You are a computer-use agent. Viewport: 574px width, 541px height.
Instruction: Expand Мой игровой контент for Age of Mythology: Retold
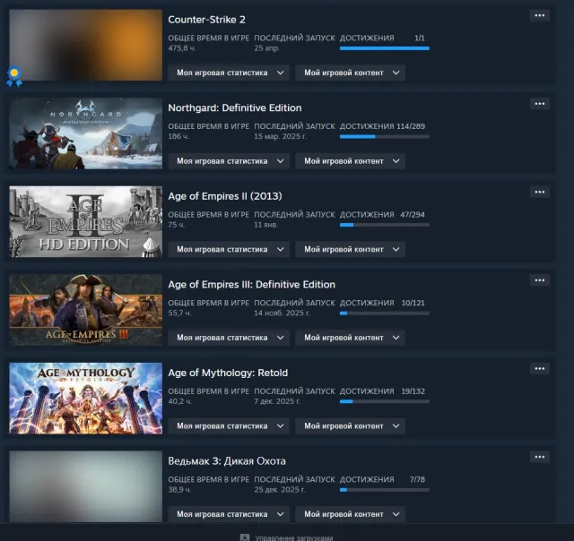pyautogui.click(x=351, y=425)
